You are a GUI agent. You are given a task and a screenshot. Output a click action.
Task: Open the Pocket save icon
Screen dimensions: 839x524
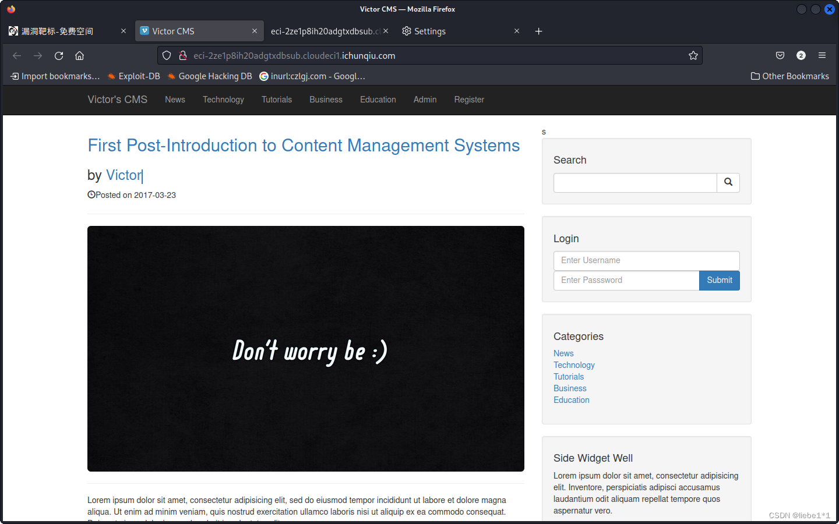point(780,56)
